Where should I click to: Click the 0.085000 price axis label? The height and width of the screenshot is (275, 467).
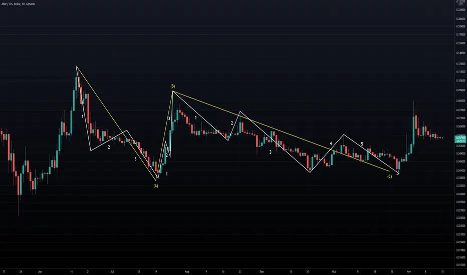click(461, 100)
